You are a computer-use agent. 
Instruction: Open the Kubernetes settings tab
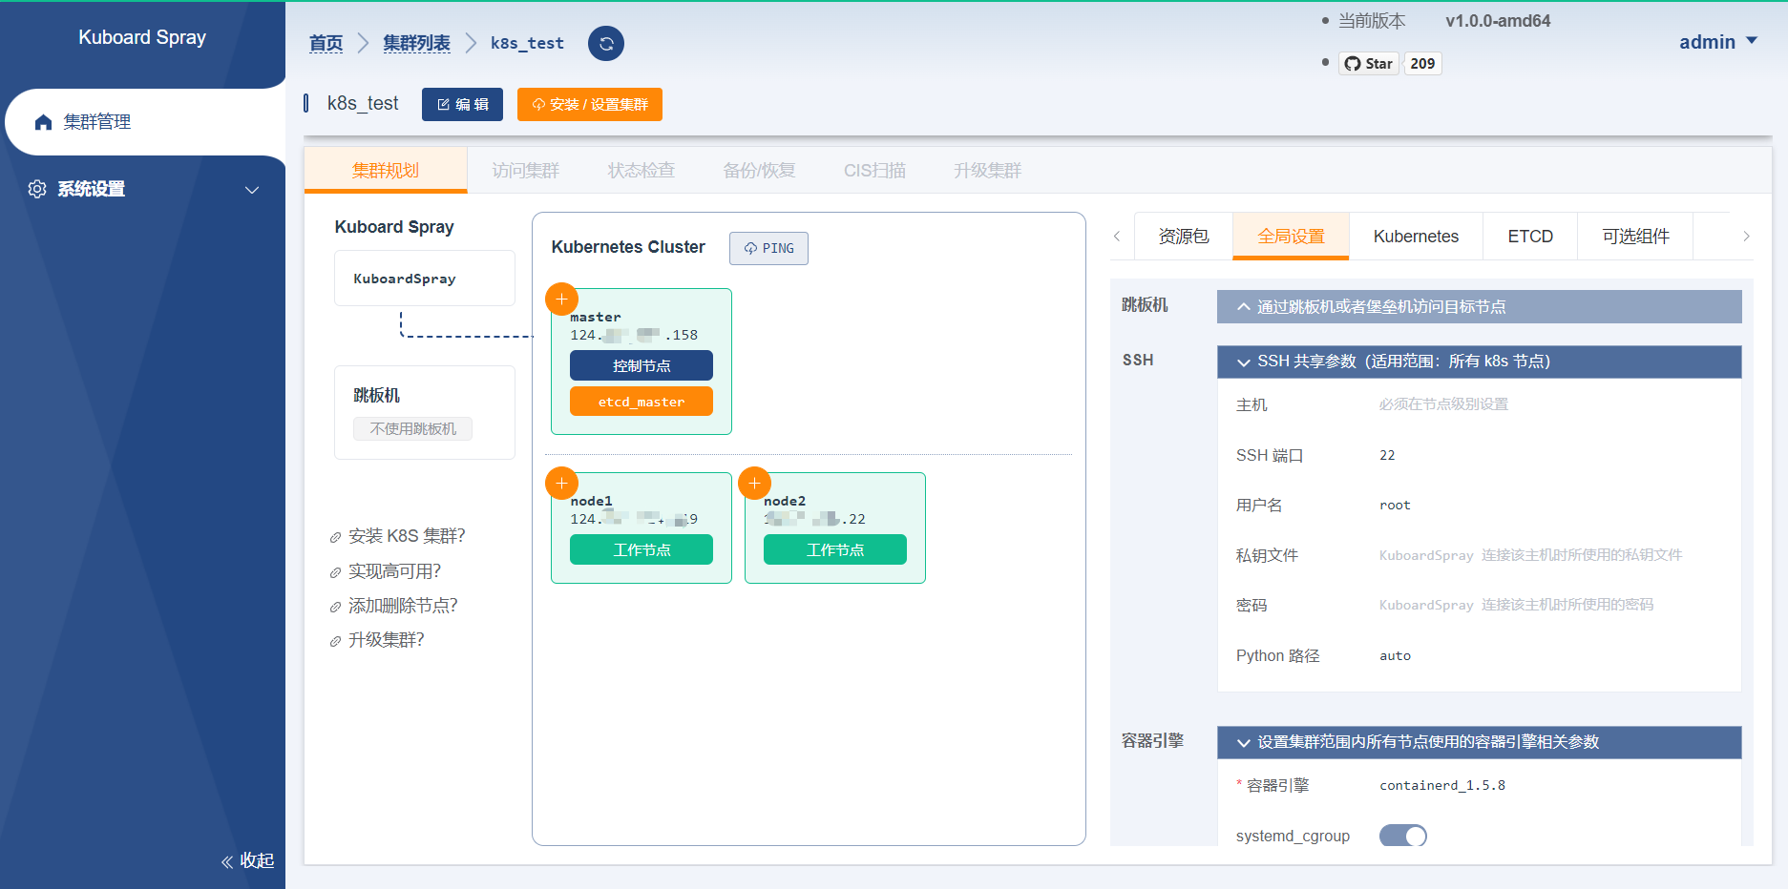1416,237
